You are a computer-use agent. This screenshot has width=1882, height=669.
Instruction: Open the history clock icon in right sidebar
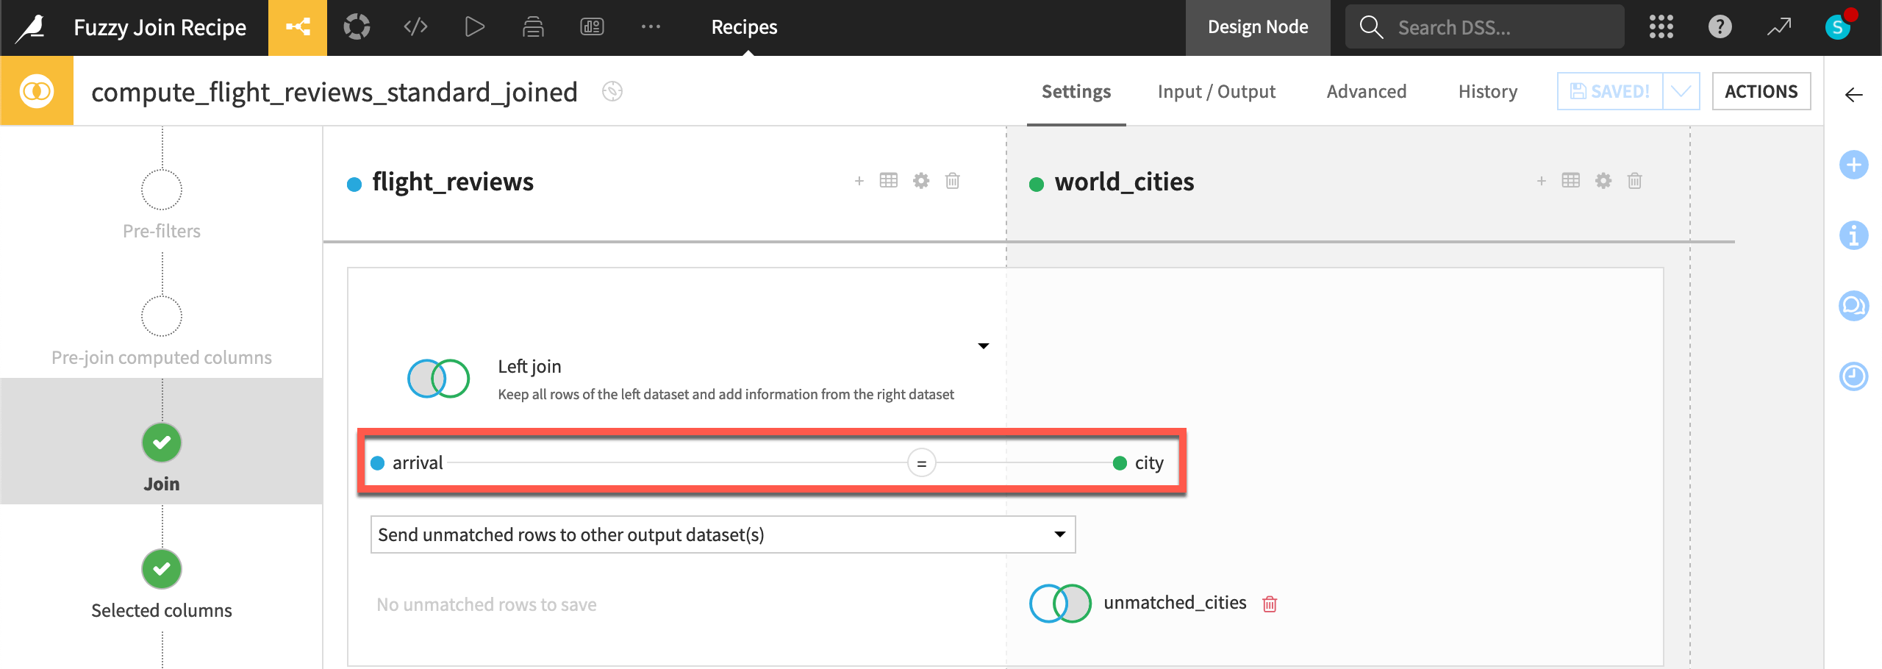tap(1854, 376)
